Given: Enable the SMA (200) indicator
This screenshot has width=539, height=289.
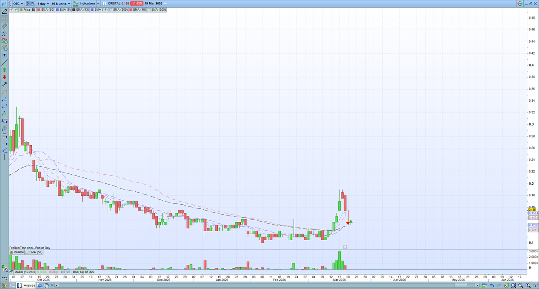Looking at the screenshot, I should 118,10.
